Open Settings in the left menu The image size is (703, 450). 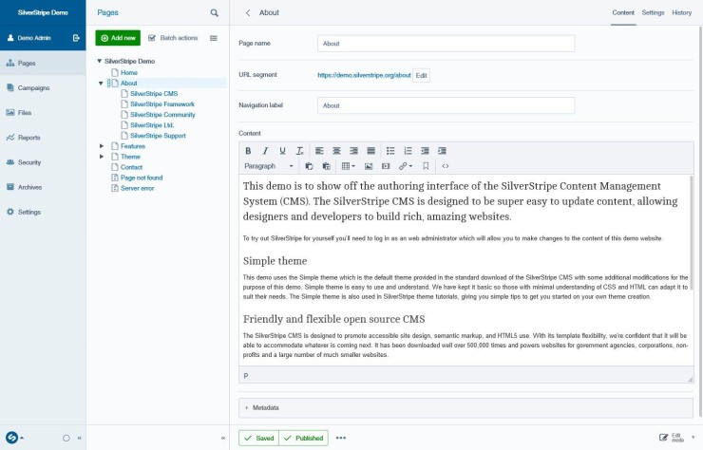pyautogui.click(x=43, y=212)
